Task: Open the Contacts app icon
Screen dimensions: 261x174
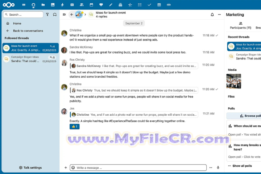Action: [82, 5]
